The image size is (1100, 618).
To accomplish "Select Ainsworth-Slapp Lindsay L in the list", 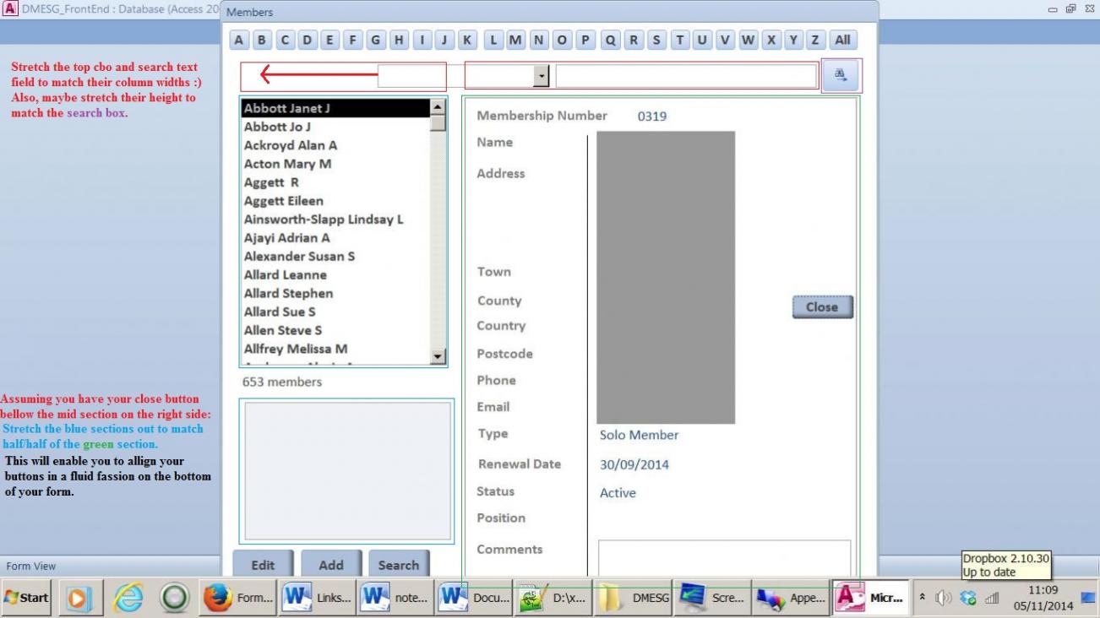I will [335, 220].
